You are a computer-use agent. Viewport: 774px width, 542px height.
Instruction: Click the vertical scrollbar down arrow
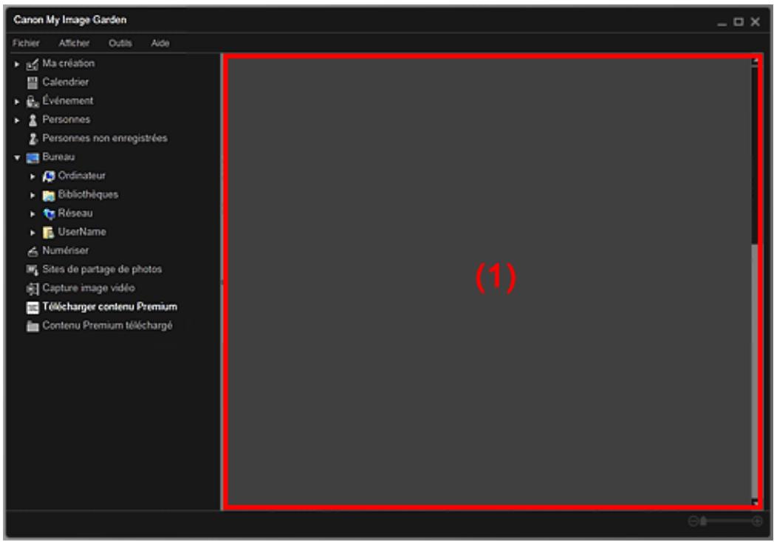point(754,502)
